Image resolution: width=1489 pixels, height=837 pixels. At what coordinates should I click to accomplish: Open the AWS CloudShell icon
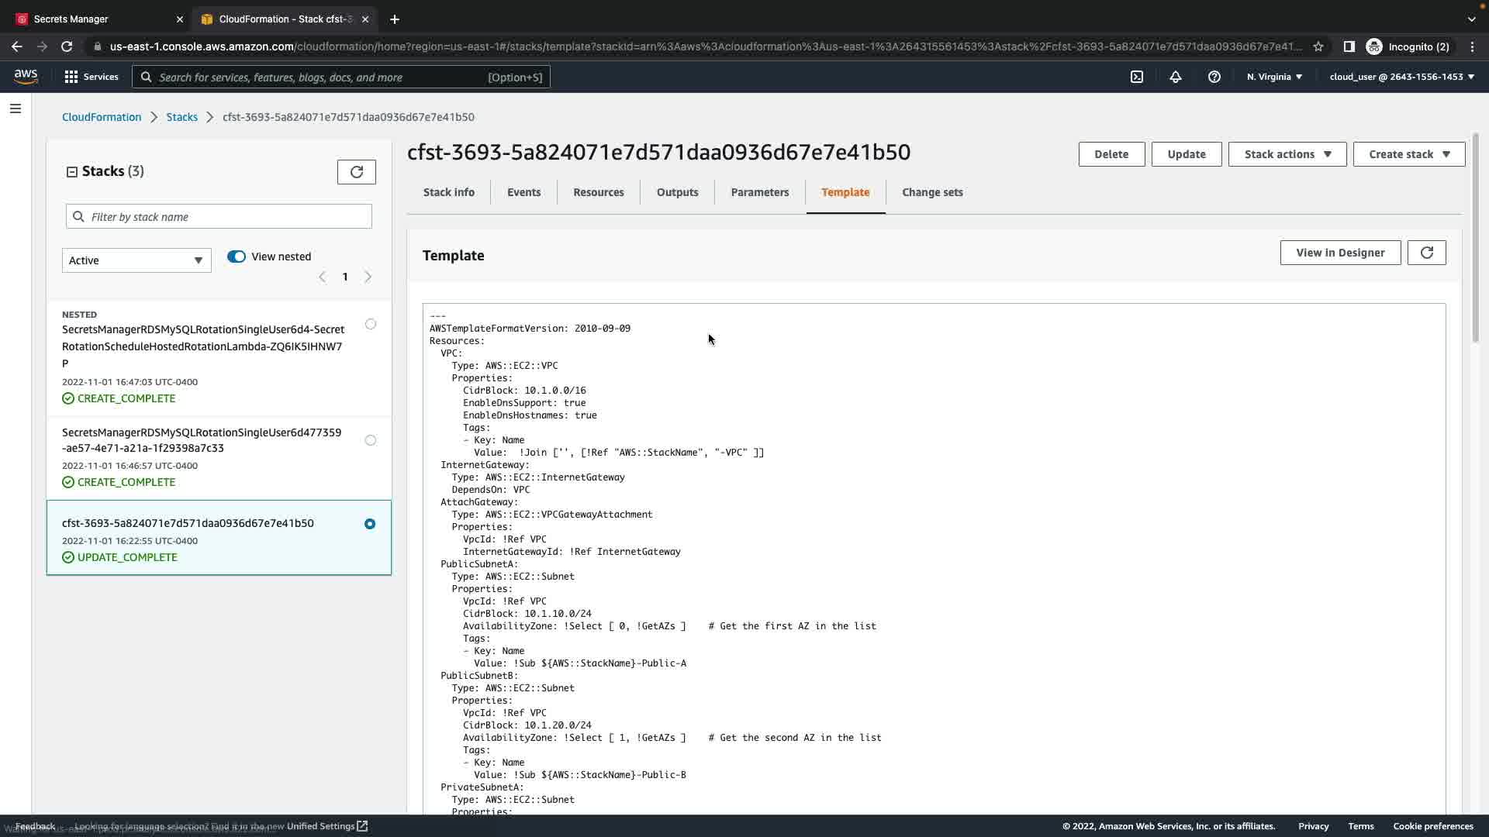(1137, 77)
